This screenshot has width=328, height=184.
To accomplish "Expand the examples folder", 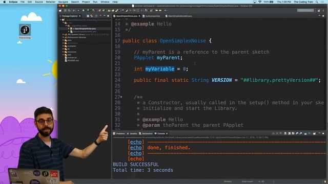I will pyautogui.click(x=63, y=46).
